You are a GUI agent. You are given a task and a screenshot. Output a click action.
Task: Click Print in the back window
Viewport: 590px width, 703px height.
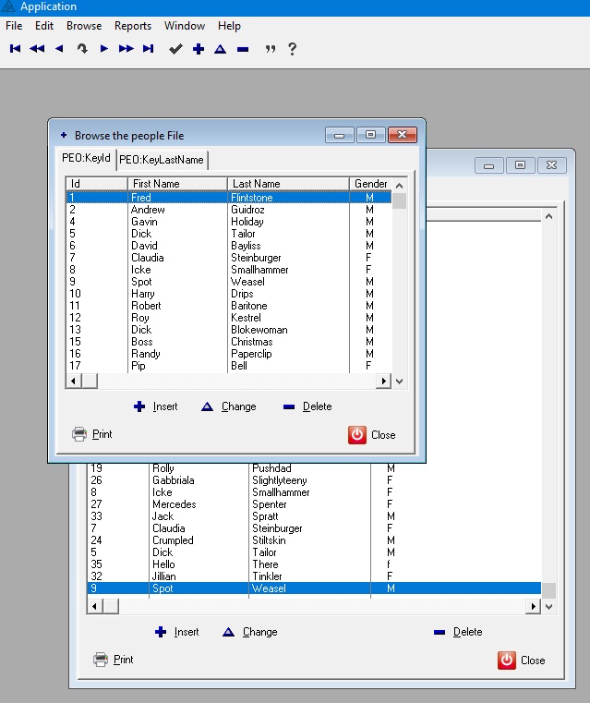click(113, 660)
